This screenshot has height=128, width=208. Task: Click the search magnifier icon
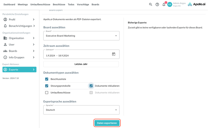pos(151,5)
